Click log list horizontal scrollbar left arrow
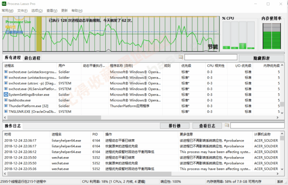Image resolution: width=288 pixels, height=185 pixels. tap(5, 173)
